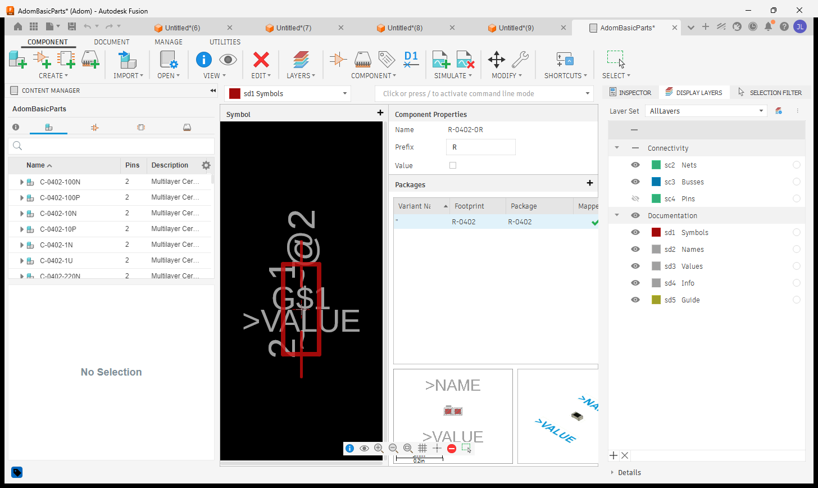This screenshot has width=818, height=488.
Task: Click the red X Delete icon in EDIT
Action: pos(261,59)
